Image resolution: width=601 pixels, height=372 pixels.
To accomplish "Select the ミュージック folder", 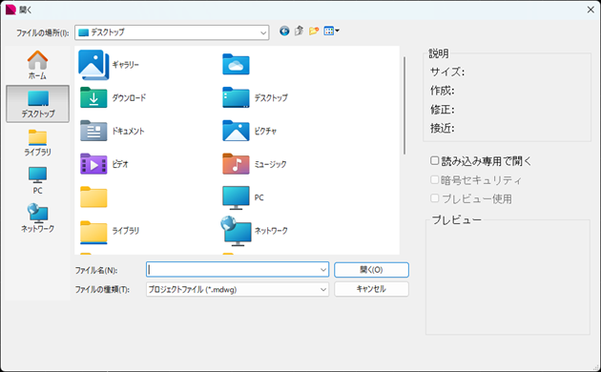I will tap(255, 164).
